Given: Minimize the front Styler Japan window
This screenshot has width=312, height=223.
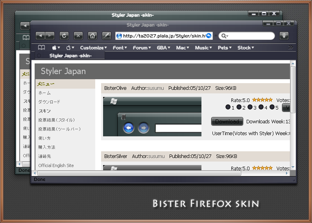Looking at the screenshot, I should [x=268, y=24].
